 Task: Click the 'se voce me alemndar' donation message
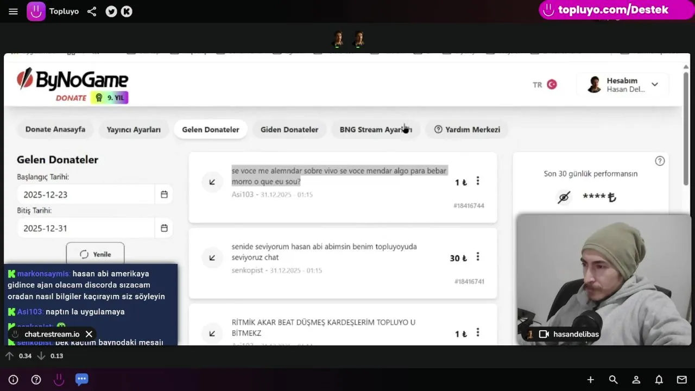coord(339,176)
